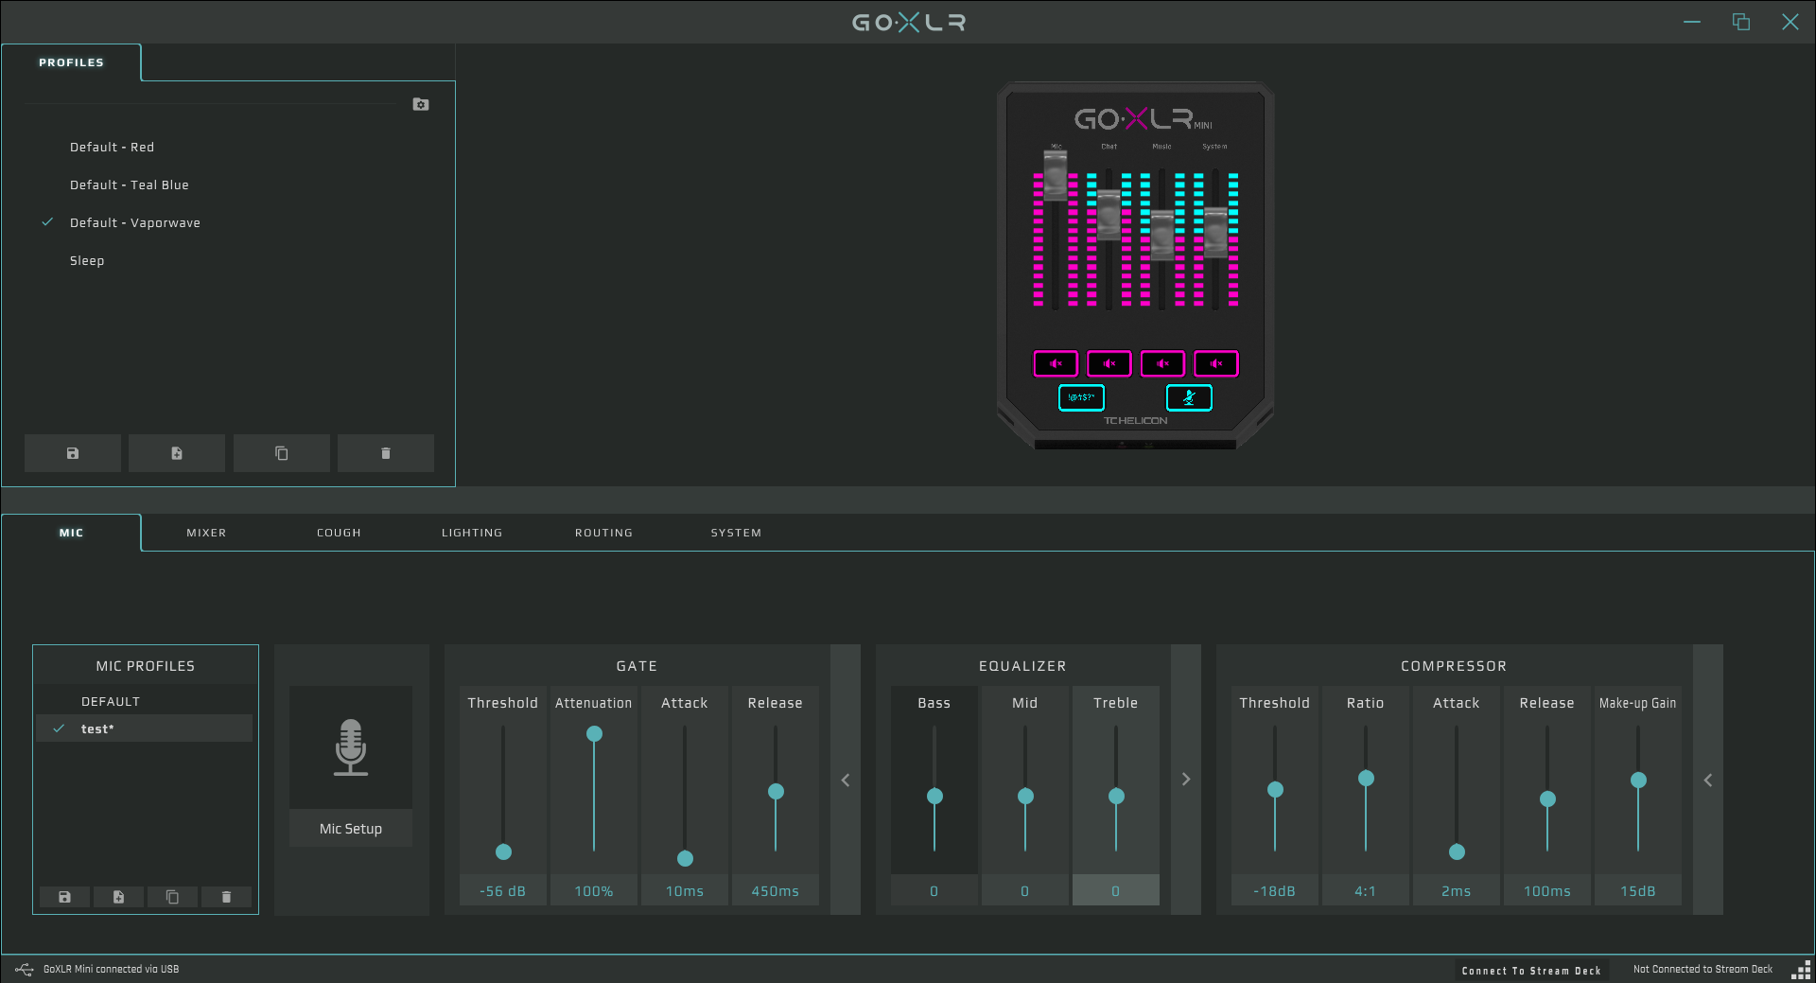This screenshot has width=1816, height=983.
Task: Toggle the bleep (!@#$*) button on device
Action: pyautogui.click(x=1081, y=398)
